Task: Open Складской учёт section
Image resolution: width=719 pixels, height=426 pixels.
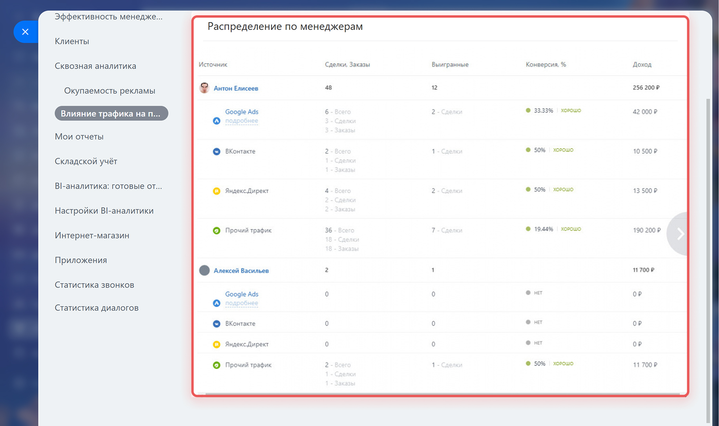Action: [x=86, y=161]
